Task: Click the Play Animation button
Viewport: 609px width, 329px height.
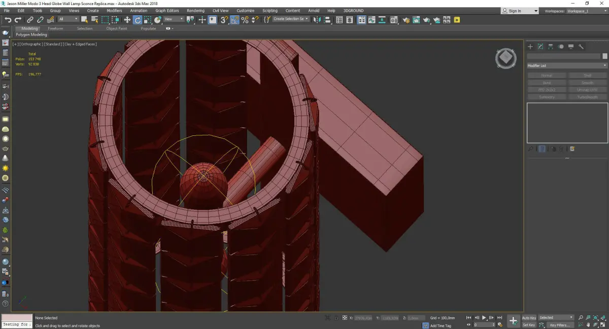Action: [484, 318]
